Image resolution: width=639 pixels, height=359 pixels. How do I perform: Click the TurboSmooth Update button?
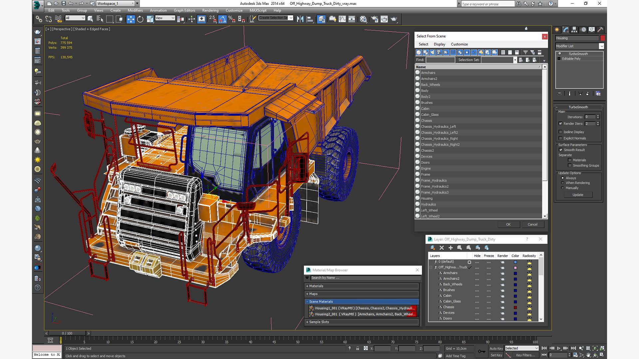[x=578, y=195]
